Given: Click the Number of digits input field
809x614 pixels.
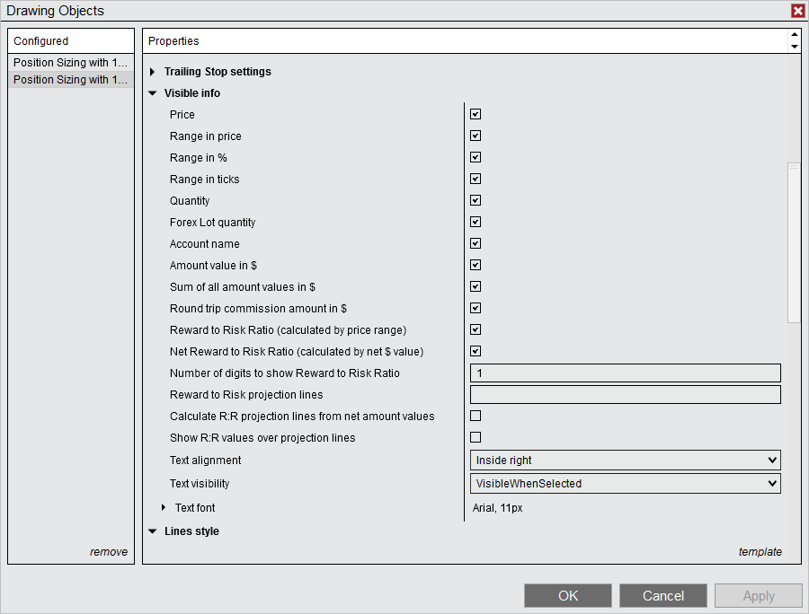Looking at the screenshot, I should coord(624,373).
